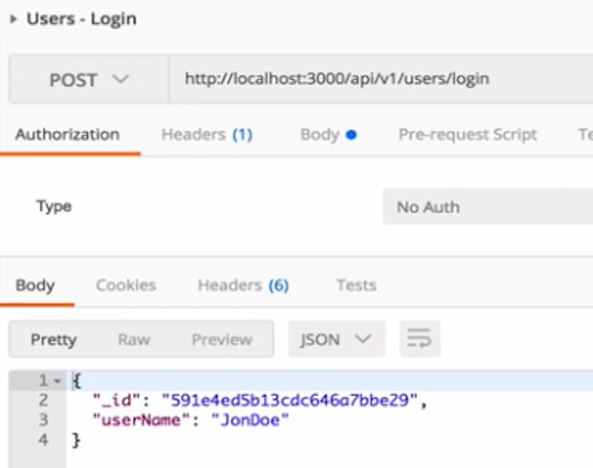Open the response Tests tab
The image size is (593, 468).
coord(357,285)
